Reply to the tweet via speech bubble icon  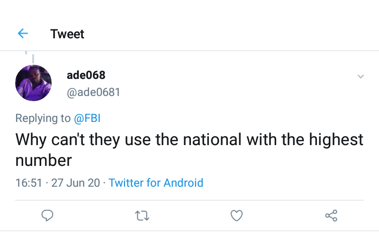point(46,216)
